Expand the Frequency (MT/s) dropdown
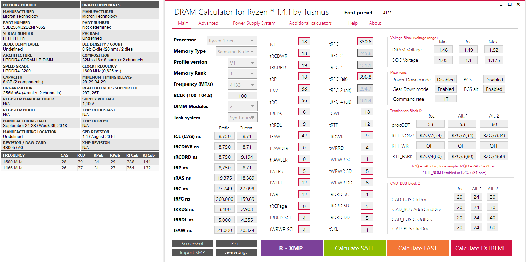Image resolution: width=526 pixels, height=262 pixels. pyautogui.click(x=243, y=85)
